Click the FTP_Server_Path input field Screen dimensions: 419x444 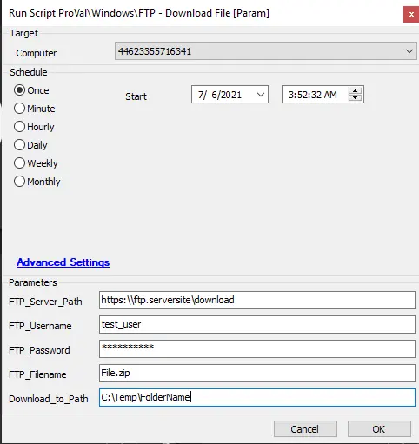tap(257, 301)
